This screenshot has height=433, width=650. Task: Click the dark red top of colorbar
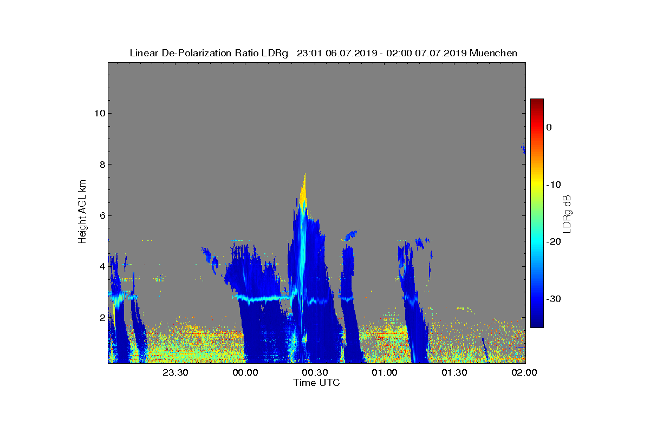[x=537, y=102]
